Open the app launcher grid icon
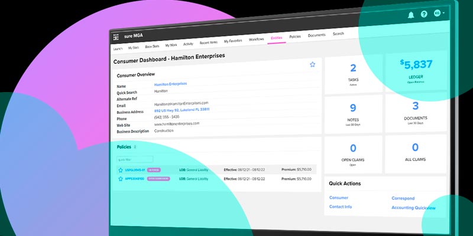473x236 pixels. pos(116,37)
